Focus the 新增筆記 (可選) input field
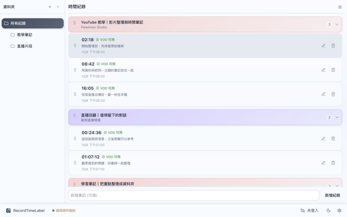347x217 pixels. (x=194, y=195)
